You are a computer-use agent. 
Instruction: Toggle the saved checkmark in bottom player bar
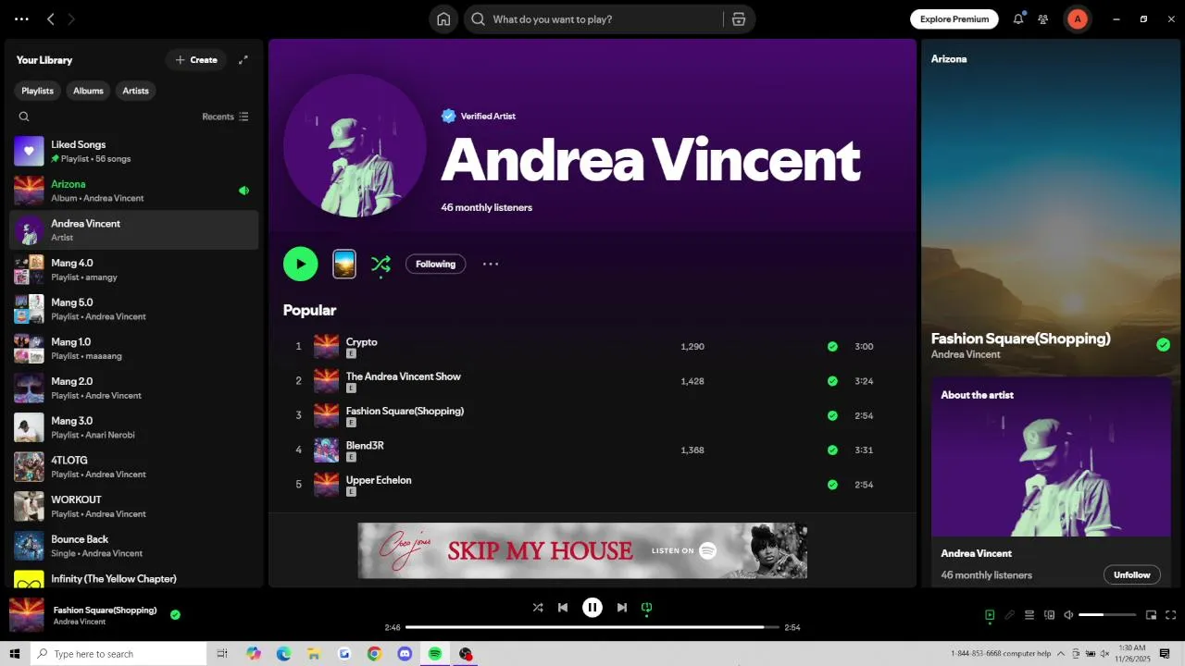click(x=175, y=614)
